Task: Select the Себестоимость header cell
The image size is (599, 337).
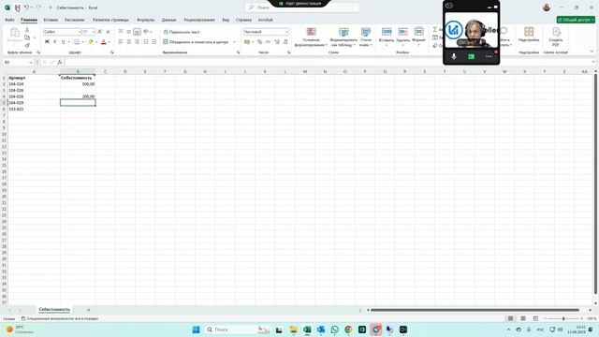Action: pos(78,78)
